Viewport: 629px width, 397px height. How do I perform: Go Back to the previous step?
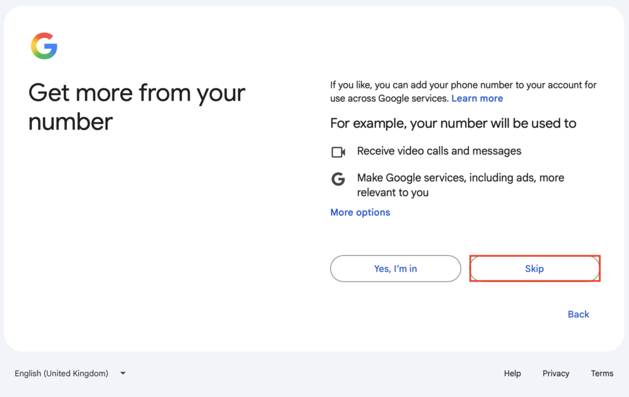pyautogui.click(x=578, y=315)
